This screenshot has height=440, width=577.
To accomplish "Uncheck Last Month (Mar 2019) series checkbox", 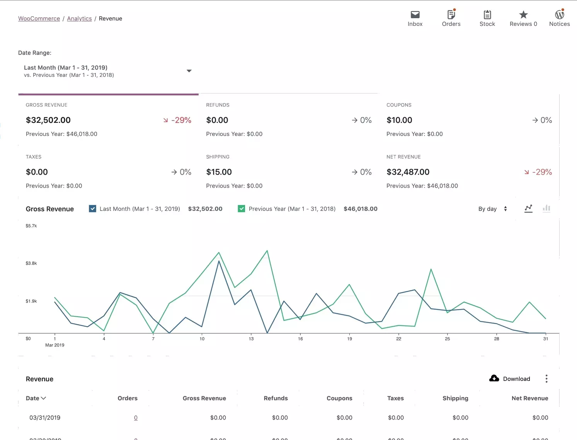I will [x=93, y=209].
